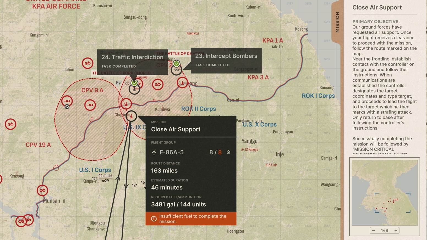Click the U.S. X Corps label
Viewport: 427px width, 240px height.
coord(260,124)
